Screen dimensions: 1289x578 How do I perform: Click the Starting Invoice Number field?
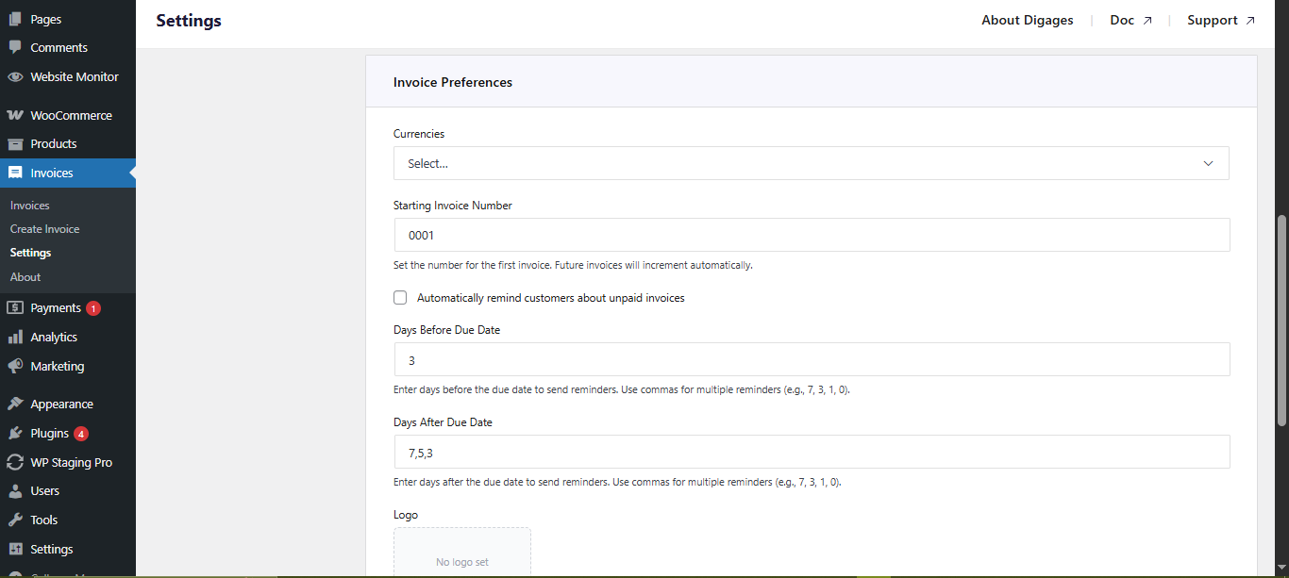click(812, 235)
